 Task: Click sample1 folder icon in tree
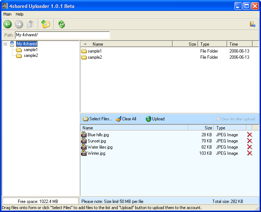[19, 50]
